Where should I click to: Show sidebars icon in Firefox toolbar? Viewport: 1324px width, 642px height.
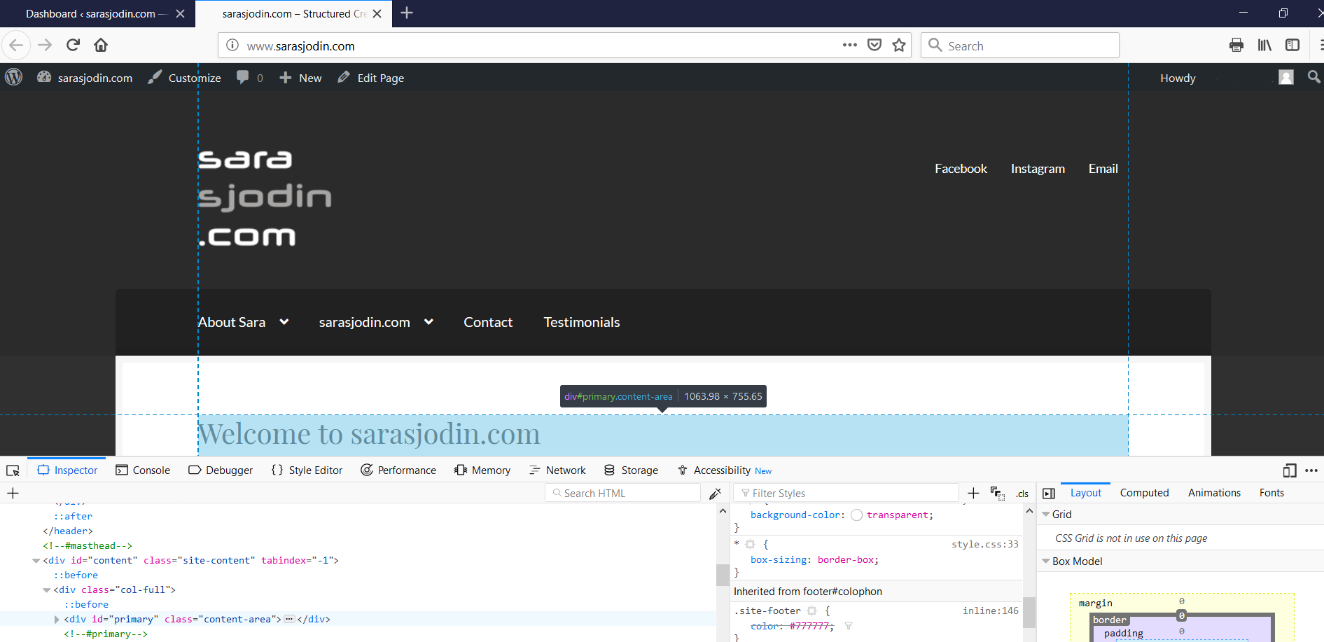[1292, 46]
